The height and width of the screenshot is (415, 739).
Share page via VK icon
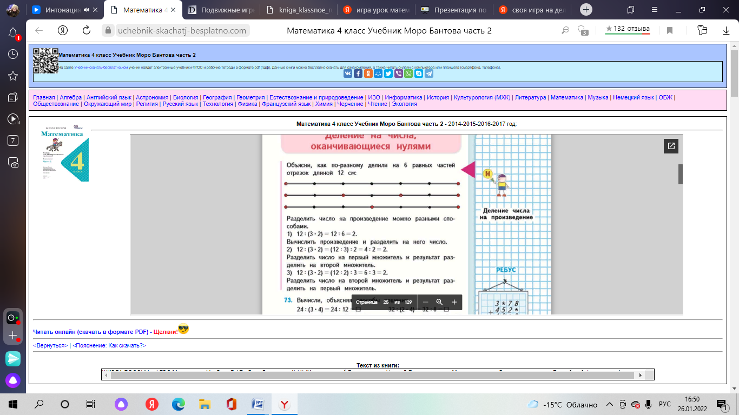[x=347, y=73]
